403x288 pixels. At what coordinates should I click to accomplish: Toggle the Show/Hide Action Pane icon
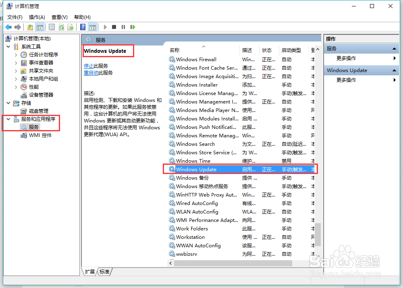point(93,27)
